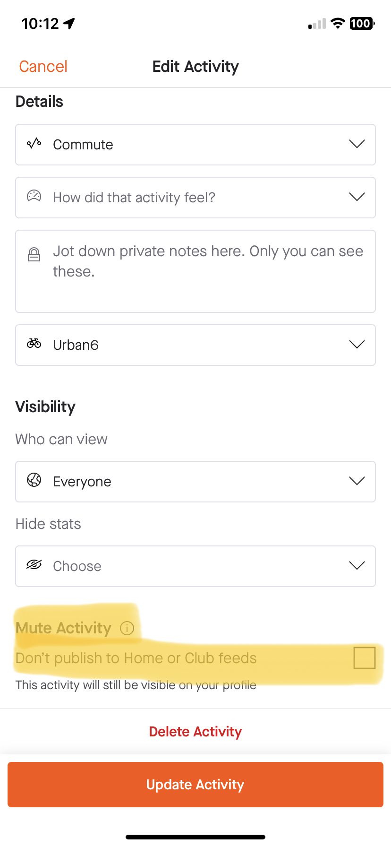Tap the perceived exertion gauge icon
The image size is (391, 847).
pos(34,196)
